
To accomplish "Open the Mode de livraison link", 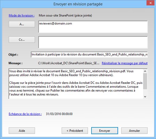I will 21,15.
